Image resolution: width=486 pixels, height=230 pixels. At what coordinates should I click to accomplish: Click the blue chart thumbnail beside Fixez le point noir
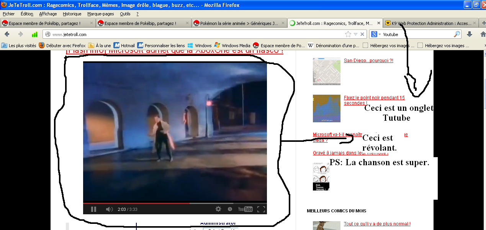click(327, 108)
